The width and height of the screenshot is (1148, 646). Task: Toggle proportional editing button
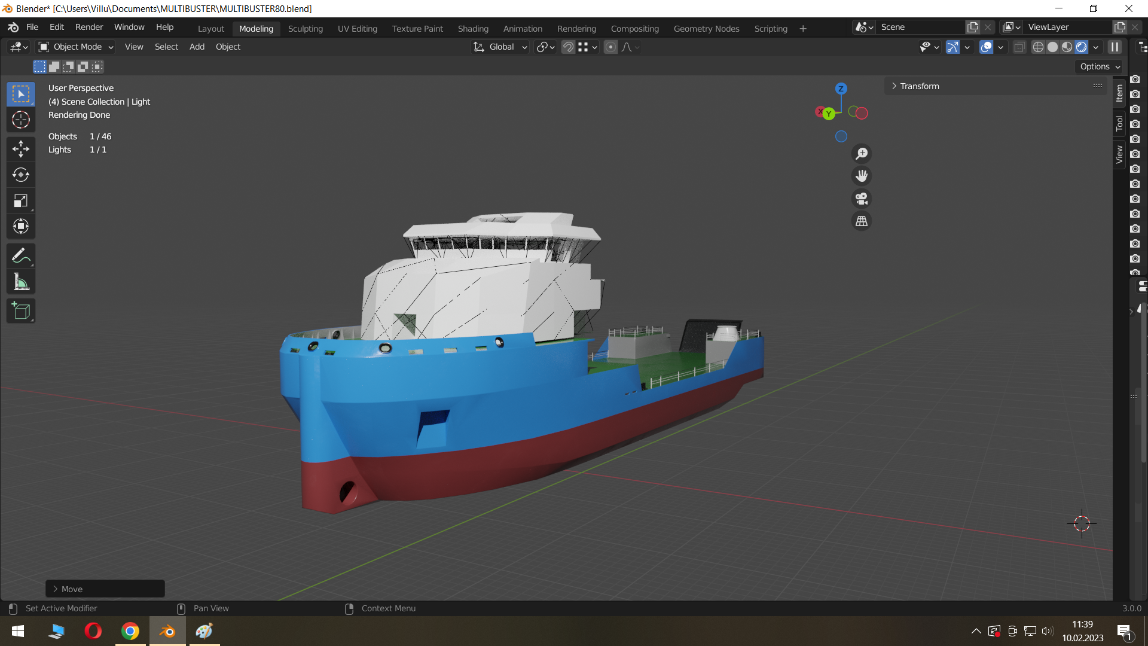click(x=610, y=47)
